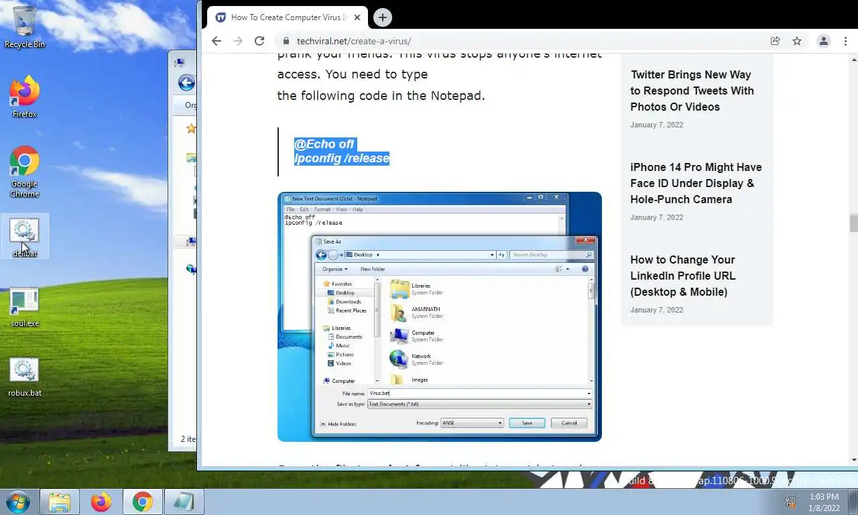The height and width of the screenshot is (515, 858).
Task: Open the clock showing 1:03 PM
Action: point(824,502)
